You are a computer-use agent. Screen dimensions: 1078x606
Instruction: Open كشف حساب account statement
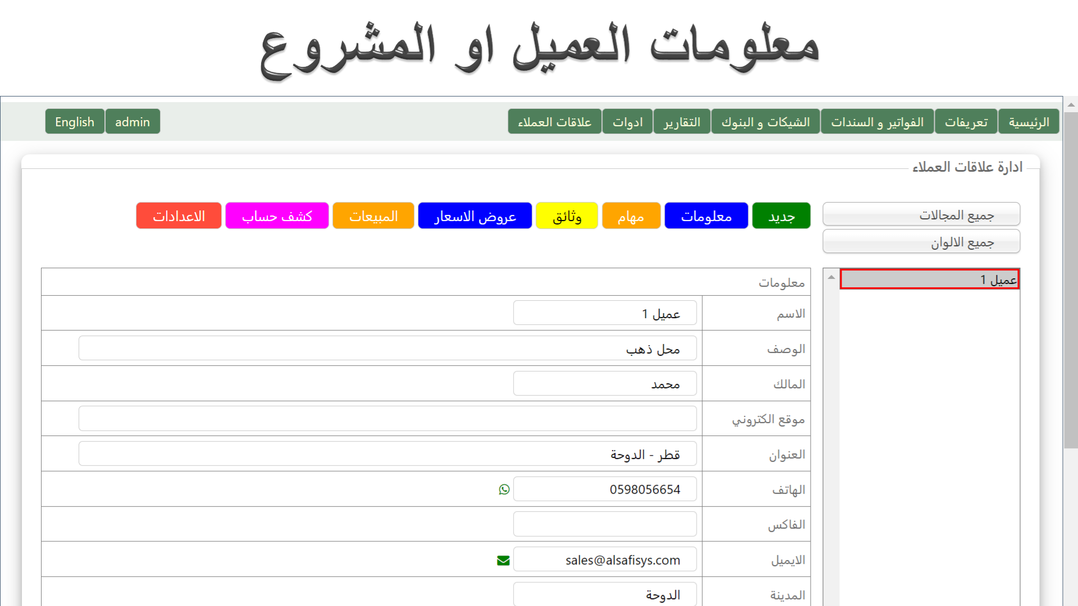pyautogui.click(x=277, y=216)
